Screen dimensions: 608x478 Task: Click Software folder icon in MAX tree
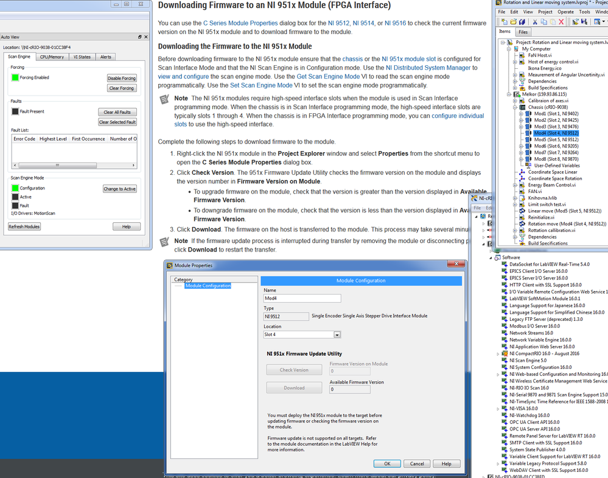tap(497, 258)
